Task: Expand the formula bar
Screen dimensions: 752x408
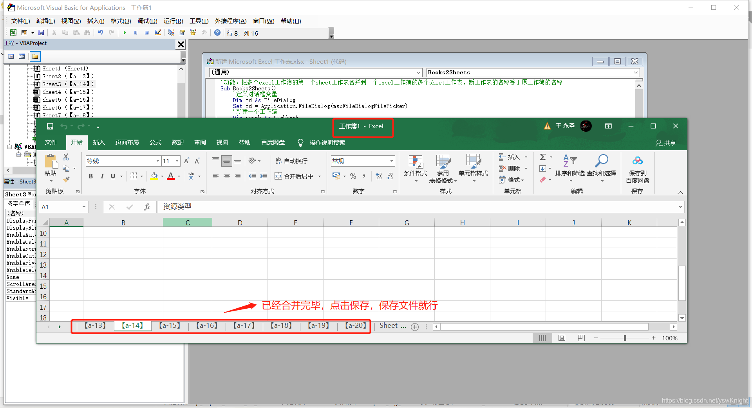Action: 680,207
